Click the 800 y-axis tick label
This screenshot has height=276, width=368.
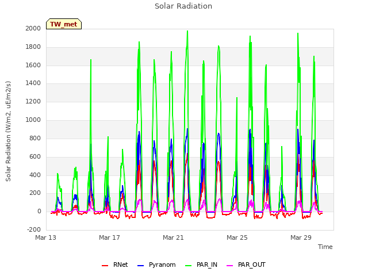coord(35,138)
